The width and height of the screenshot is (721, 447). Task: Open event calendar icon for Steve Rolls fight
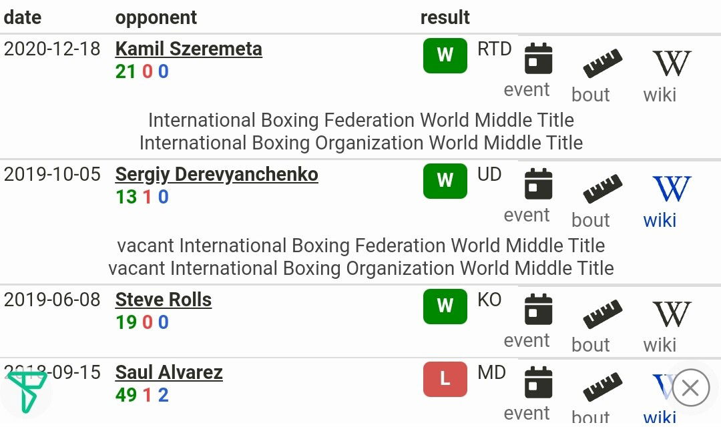click(539, 309)
